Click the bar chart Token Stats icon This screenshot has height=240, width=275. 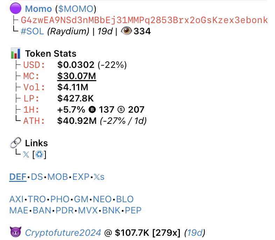coord(15,53)
